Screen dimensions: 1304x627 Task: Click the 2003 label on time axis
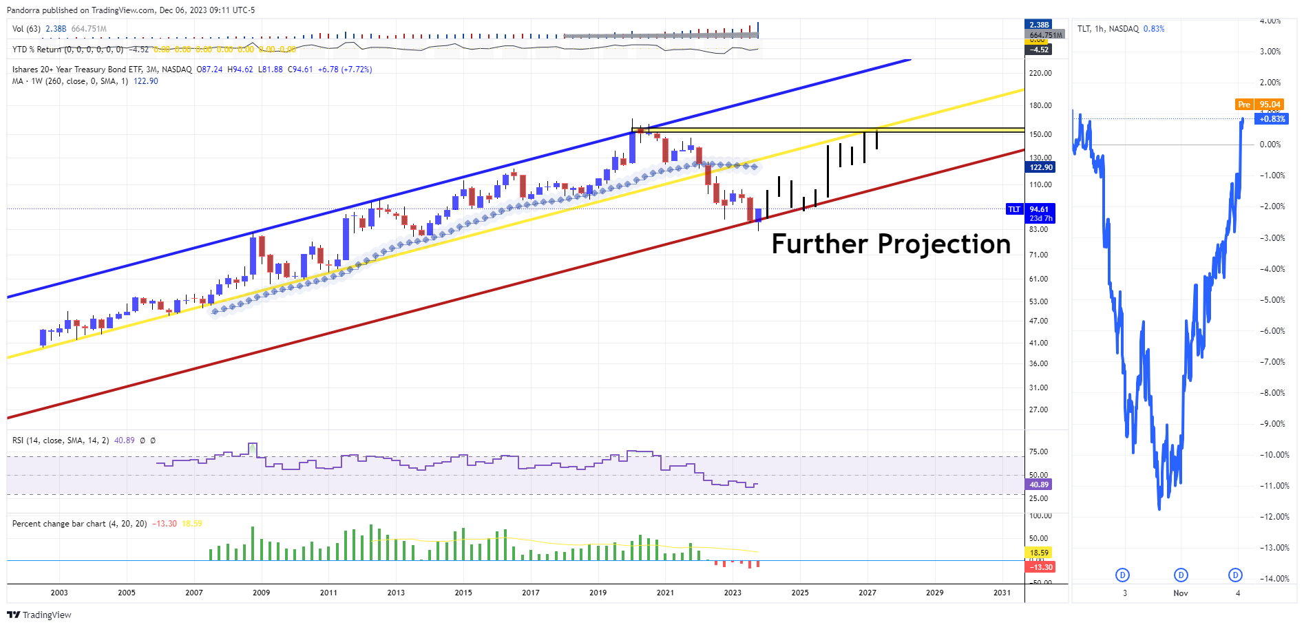59,593
